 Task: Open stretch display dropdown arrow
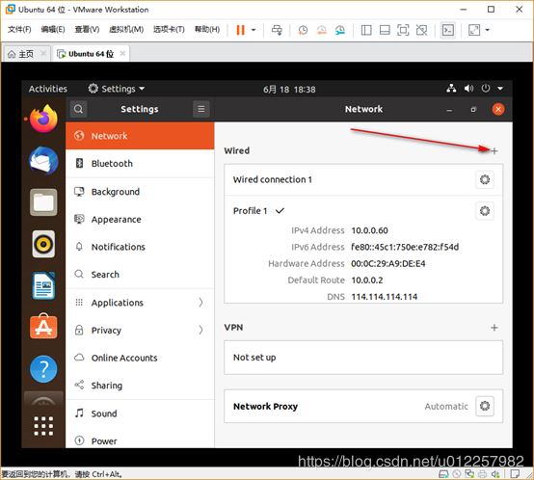pos(488,30)
